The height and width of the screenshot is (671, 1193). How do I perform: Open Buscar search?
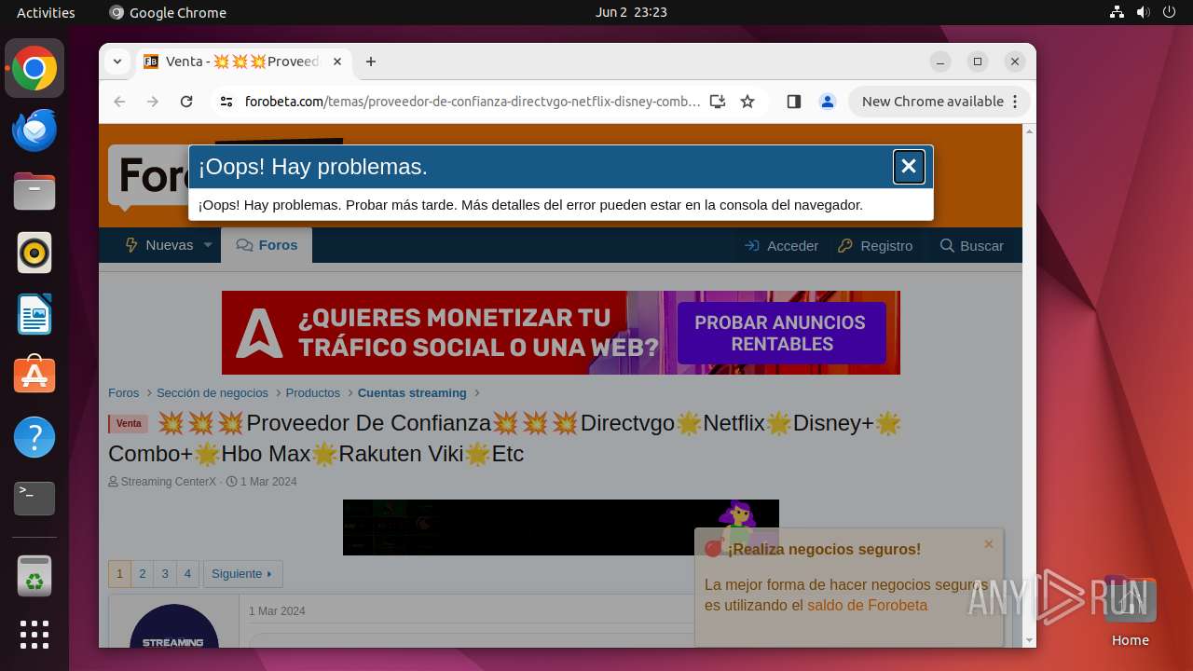pyautogui.click(x=971, y=246)
